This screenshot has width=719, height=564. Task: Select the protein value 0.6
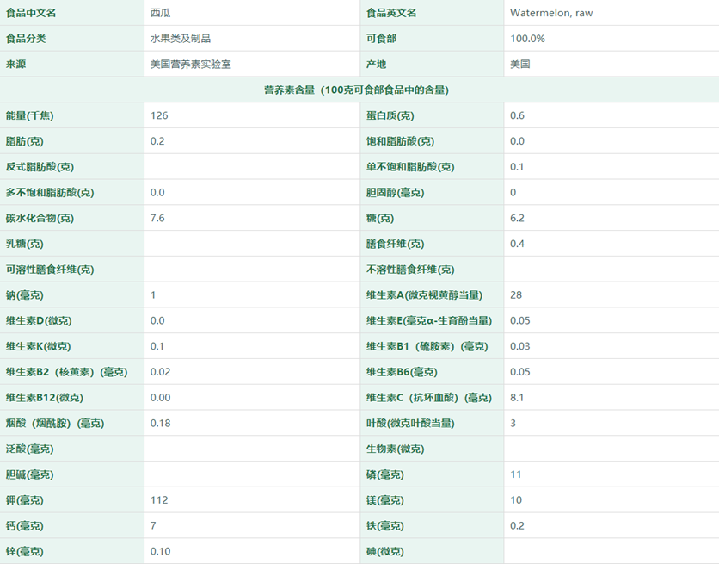point(517,115)
